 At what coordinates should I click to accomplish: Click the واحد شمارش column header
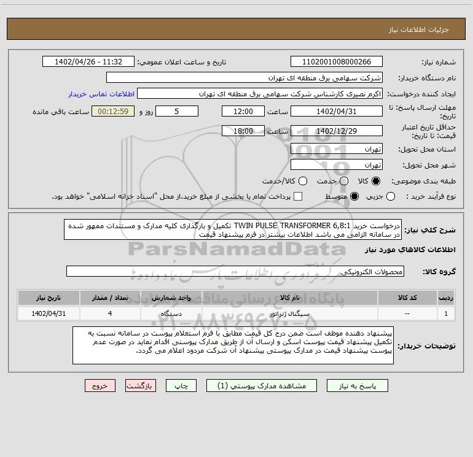click(x=171, y=298)
